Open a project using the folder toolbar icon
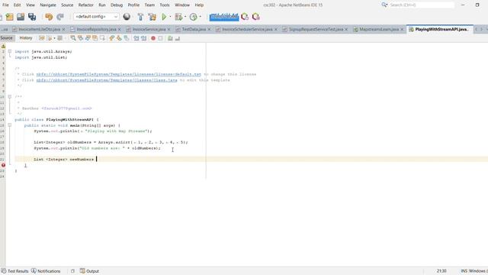This screenshot has height=275, width=488. (x=10, y=17)
